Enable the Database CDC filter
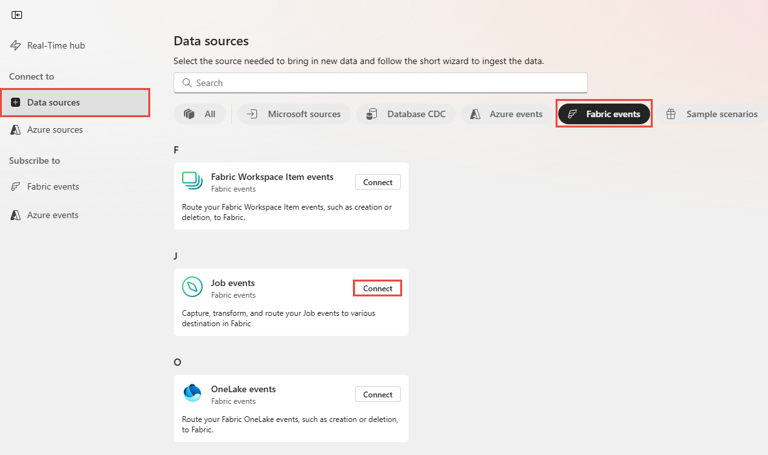This screenshot has height=455, width=768. pyautogui.click(x=405, y=113)
